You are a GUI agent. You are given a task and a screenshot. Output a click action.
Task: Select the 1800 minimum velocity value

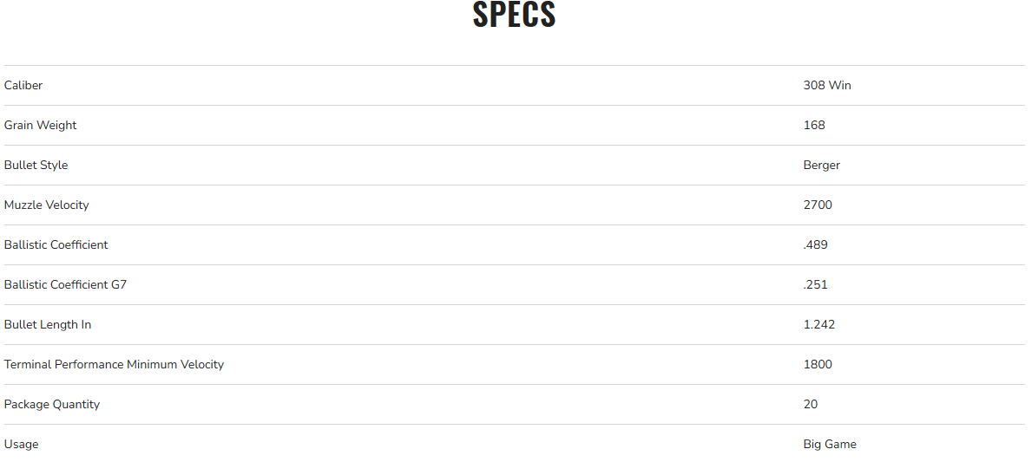[818, 365]
